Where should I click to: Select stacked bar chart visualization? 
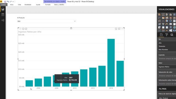(x=159, y=15)
